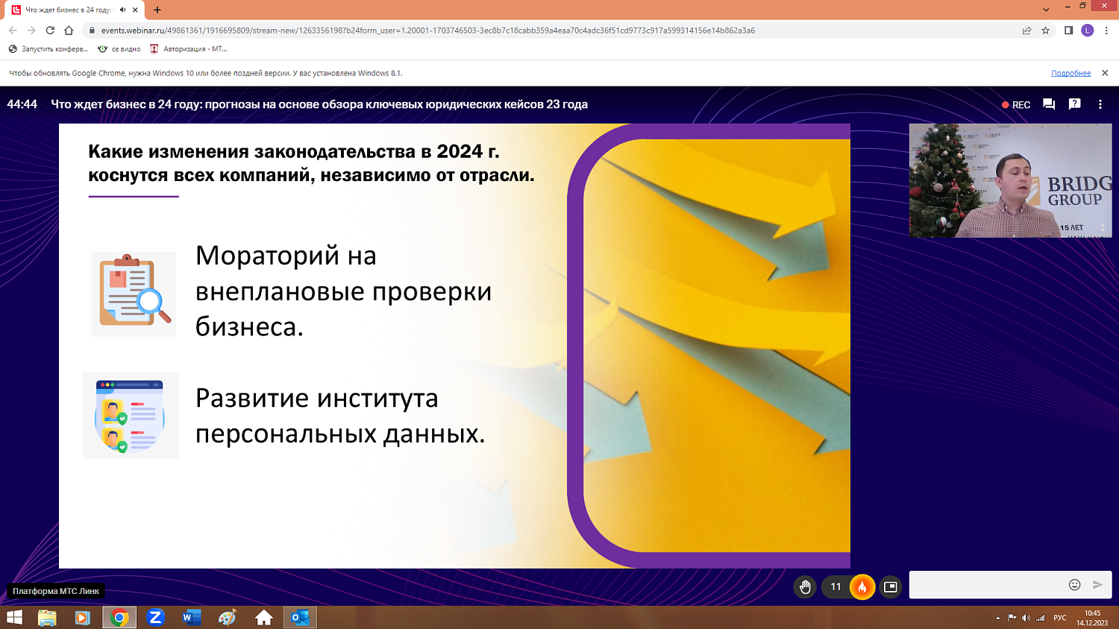Open Paint from the taskbar

click(228, 617)
